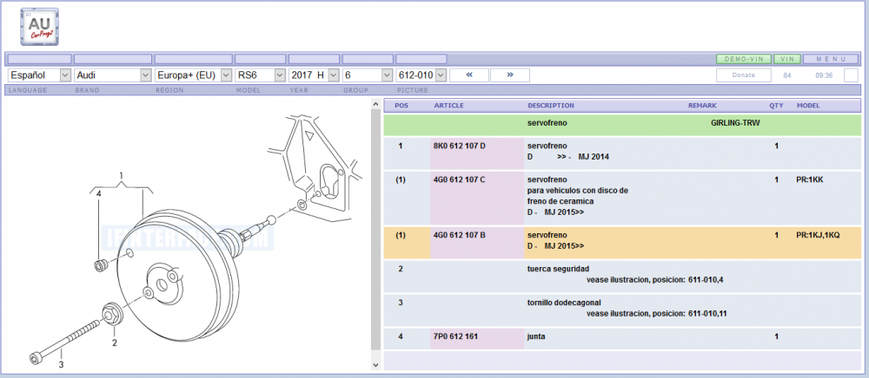Go to previous picture with « arrow
Image resolution: width=869 pixels, height=378 pixels.
pos(469,75)
